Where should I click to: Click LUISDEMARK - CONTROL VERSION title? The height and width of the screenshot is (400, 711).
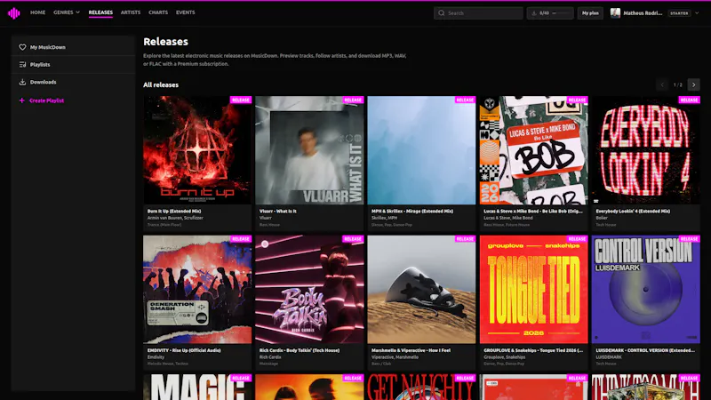pyautogui.click(x=645, y=350)
